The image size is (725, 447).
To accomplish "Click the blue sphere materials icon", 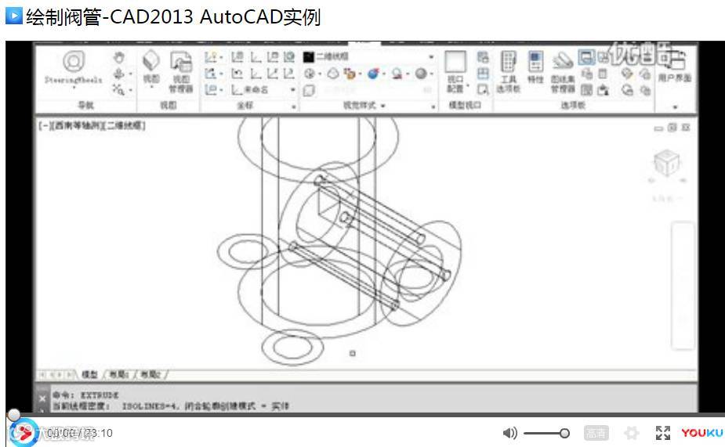I will [x=373, y=74].
